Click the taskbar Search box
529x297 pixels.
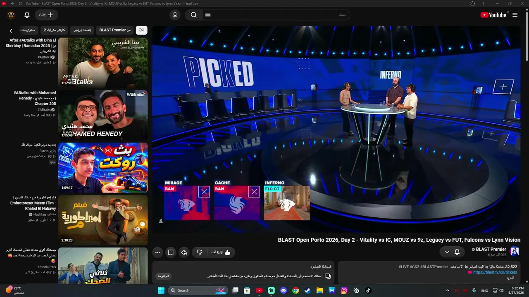click(x=198, y=290)
